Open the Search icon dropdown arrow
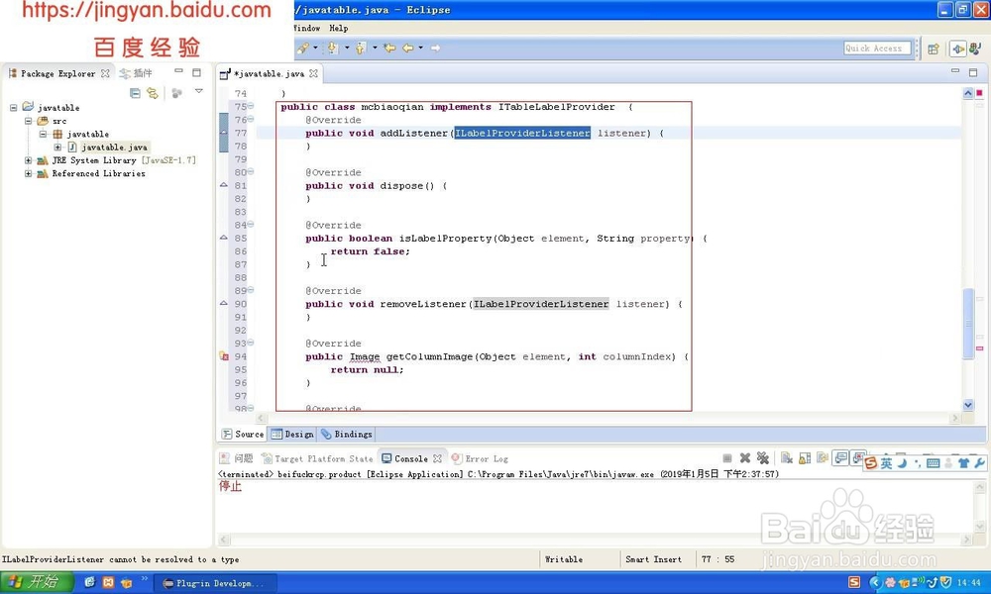This screenshot has height=594, width=991. (x=315, y=48)
